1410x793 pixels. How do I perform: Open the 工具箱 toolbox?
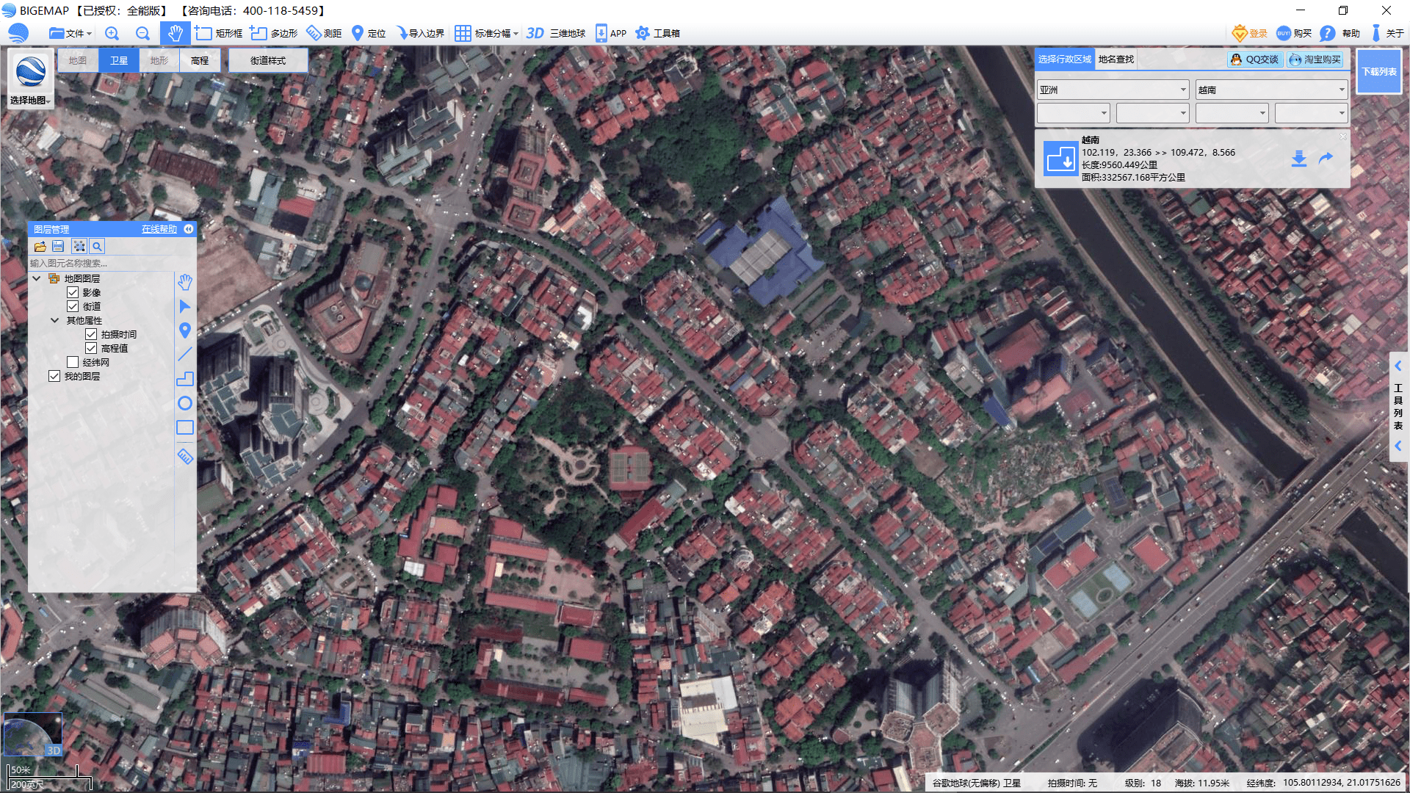tap(657, 33)
